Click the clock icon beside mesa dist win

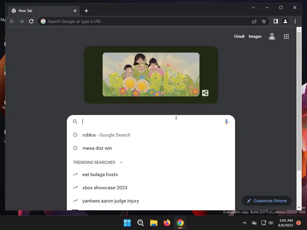(x=75, y=148)
